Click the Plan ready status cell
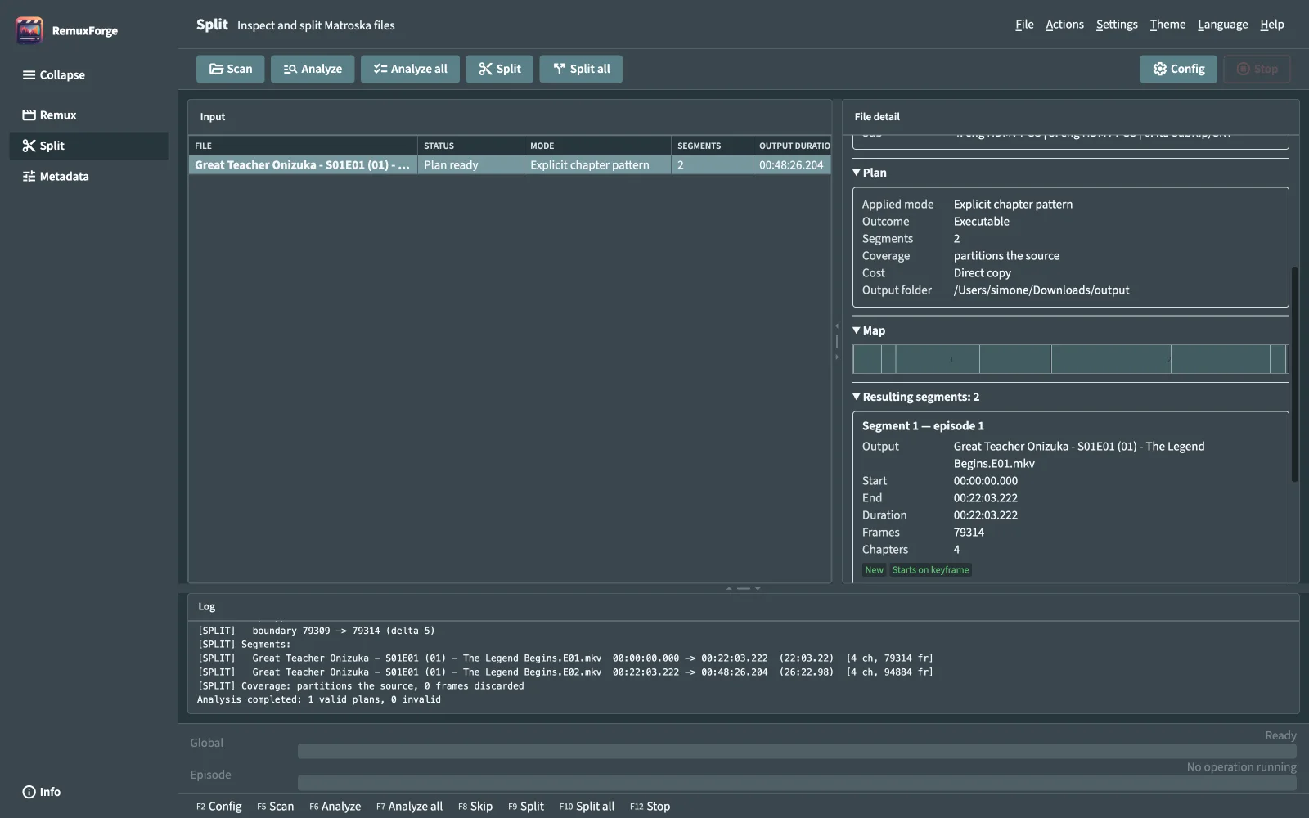 pyautogui.click(x=470, y=165)
